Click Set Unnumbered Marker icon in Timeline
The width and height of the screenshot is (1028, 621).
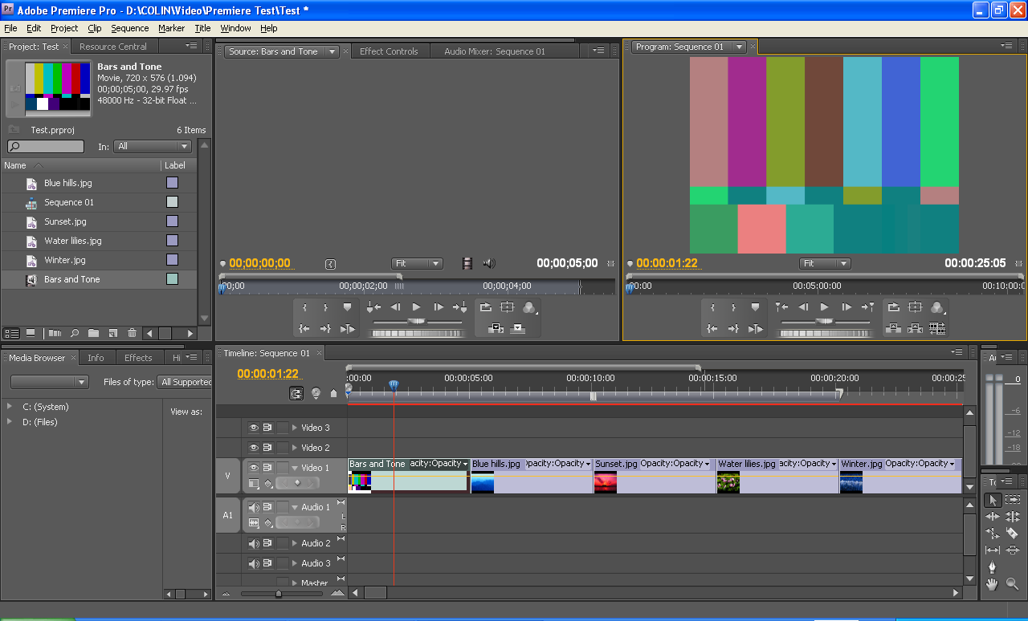point(334,393)
